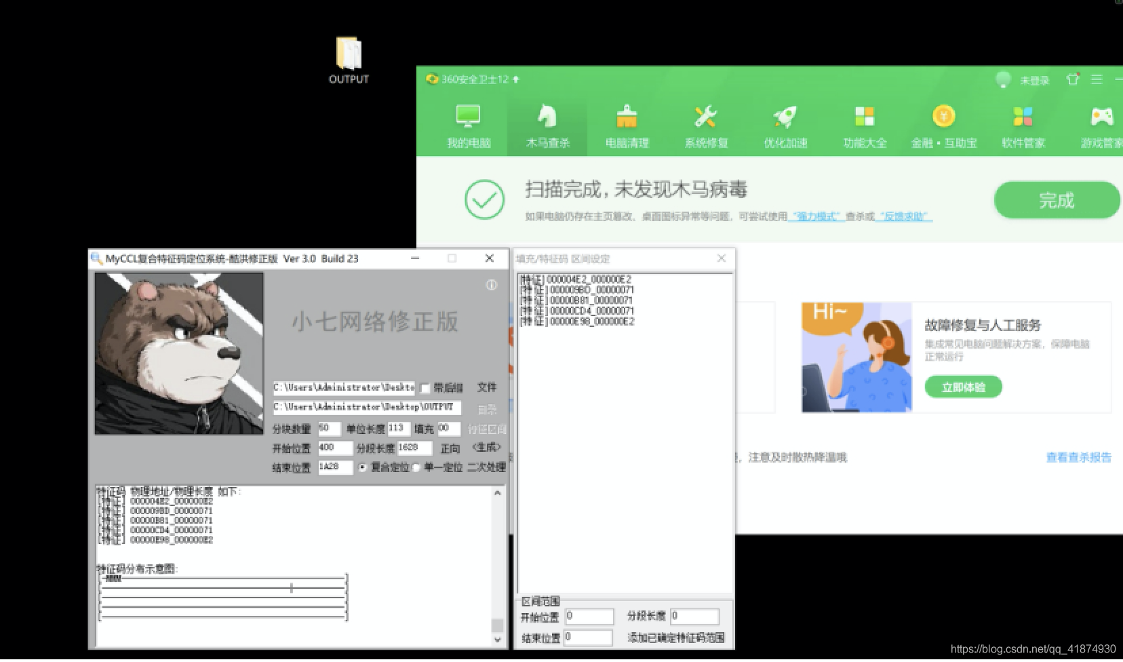This screenshot has height=662, width=1123.
Task: Click the 360安全卫士 logo in title
Action: coord(432,79)
